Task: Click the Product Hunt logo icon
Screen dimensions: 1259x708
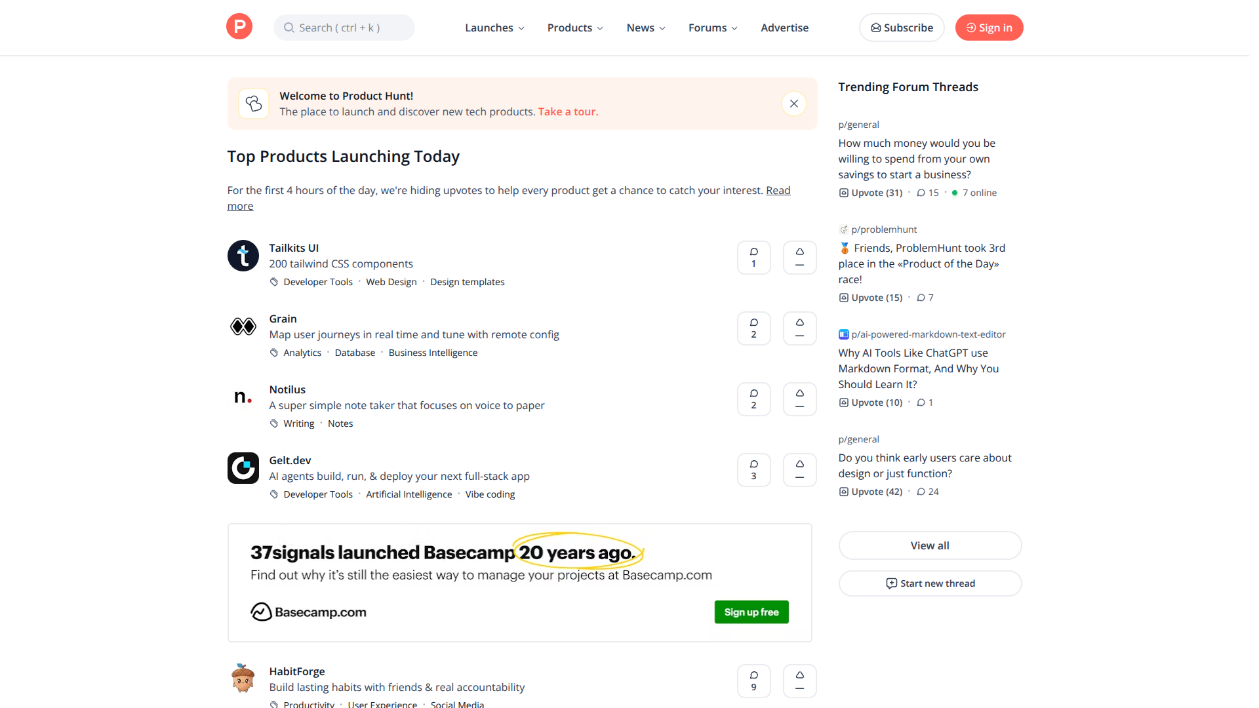Action: (x=239, y=27)
